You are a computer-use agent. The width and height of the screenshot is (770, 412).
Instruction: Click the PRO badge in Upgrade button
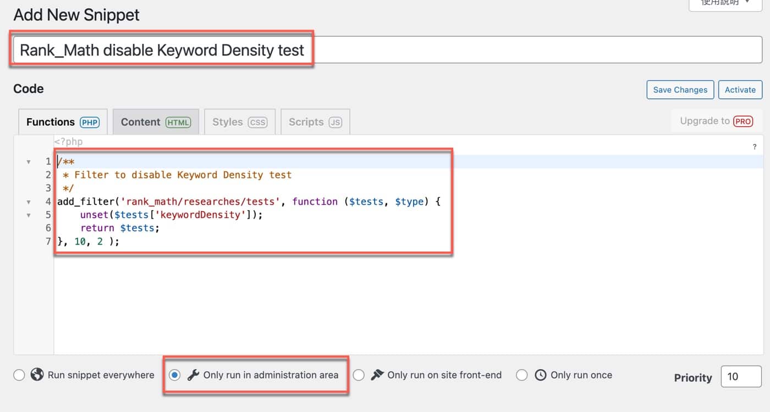(x=743, y=121)
